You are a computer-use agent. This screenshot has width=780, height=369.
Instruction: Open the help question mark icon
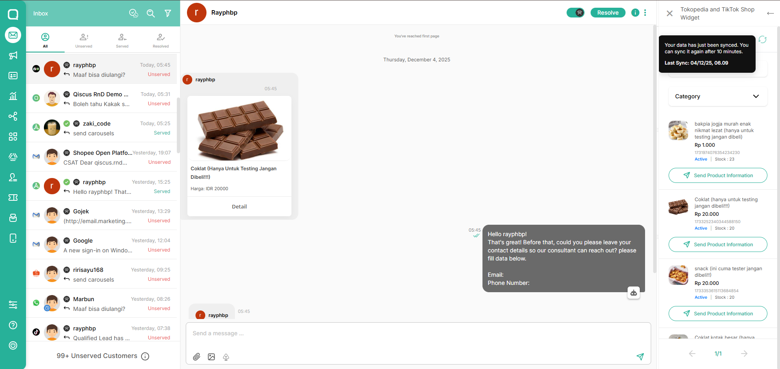click(13, 325)
